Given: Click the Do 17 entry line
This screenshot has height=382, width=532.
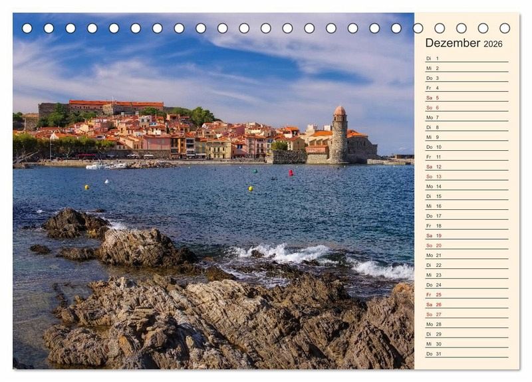Looking at the screenshot, I should (466, 216).
